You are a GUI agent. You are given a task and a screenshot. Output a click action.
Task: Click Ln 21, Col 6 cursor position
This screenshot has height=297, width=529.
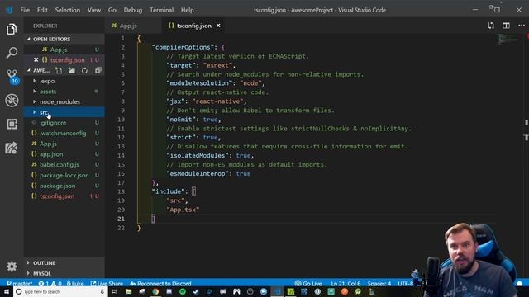coord(346,284)
